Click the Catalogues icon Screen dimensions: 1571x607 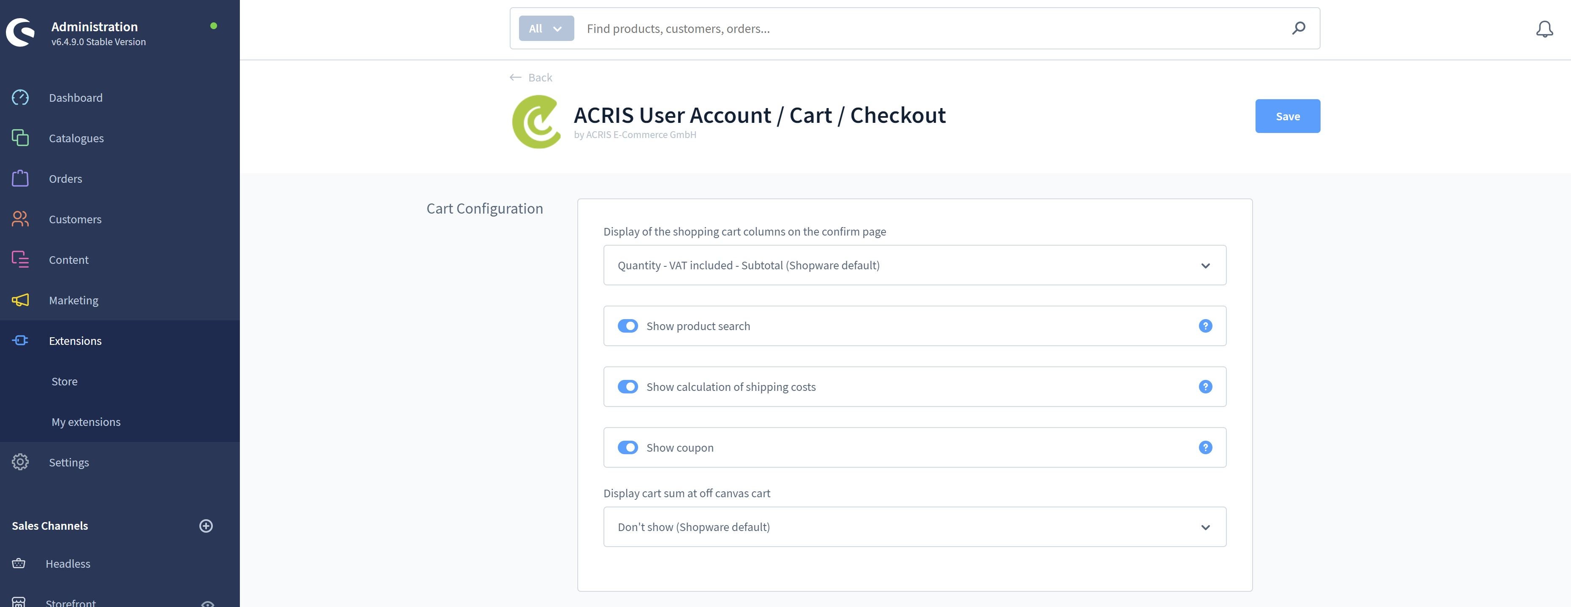click(x=20, y=138)
